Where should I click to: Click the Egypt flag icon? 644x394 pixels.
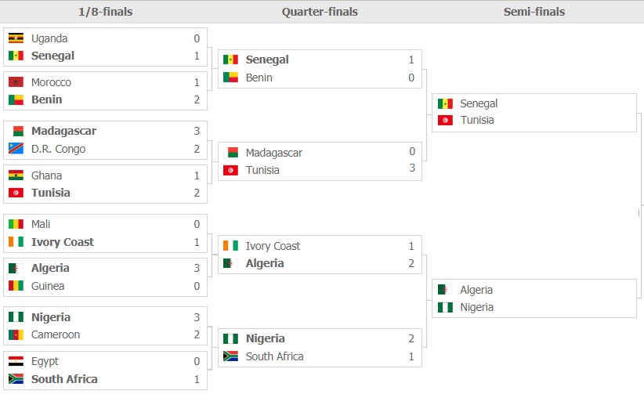click(x=16, y=361)
